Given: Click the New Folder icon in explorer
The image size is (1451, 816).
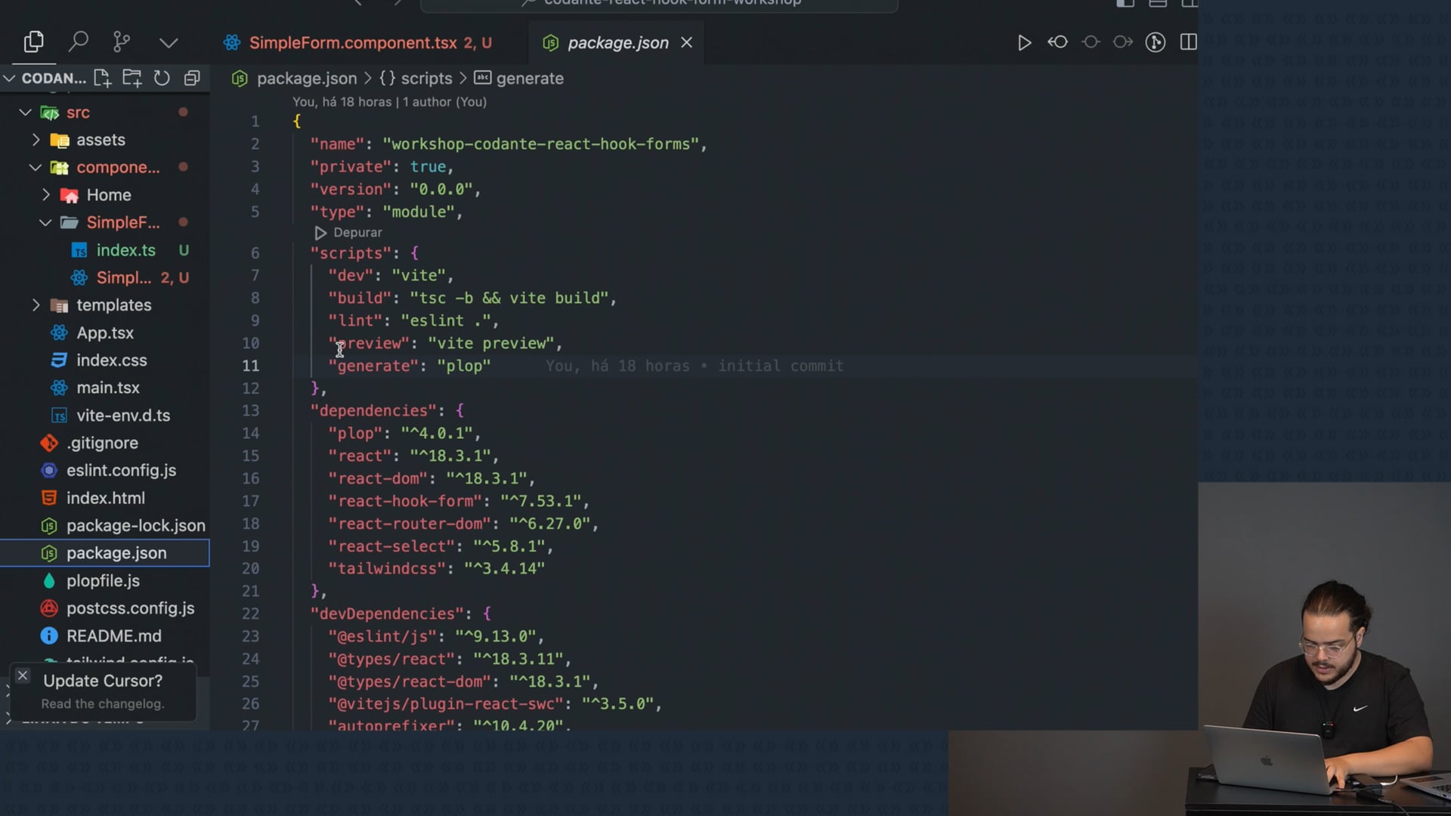Looking at the screenshot, I should coord(132,78).
